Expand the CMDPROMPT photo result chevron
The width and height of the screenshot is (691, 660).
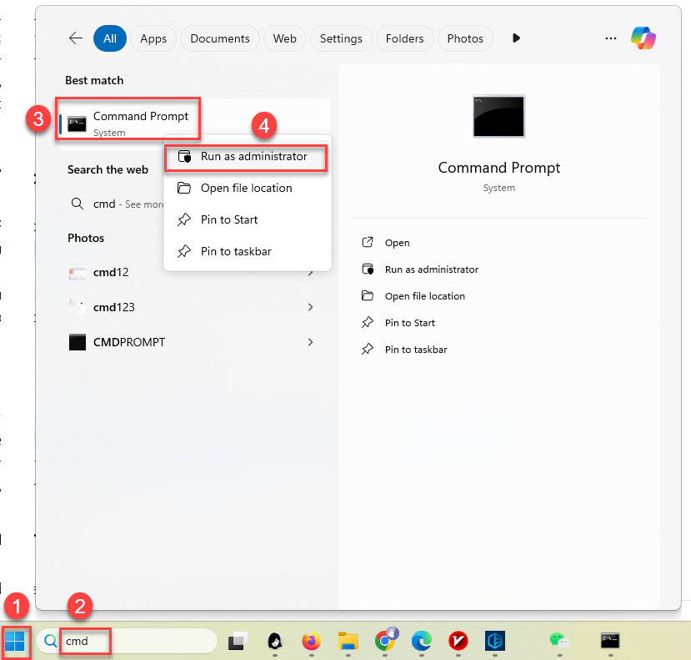point(310,342)
